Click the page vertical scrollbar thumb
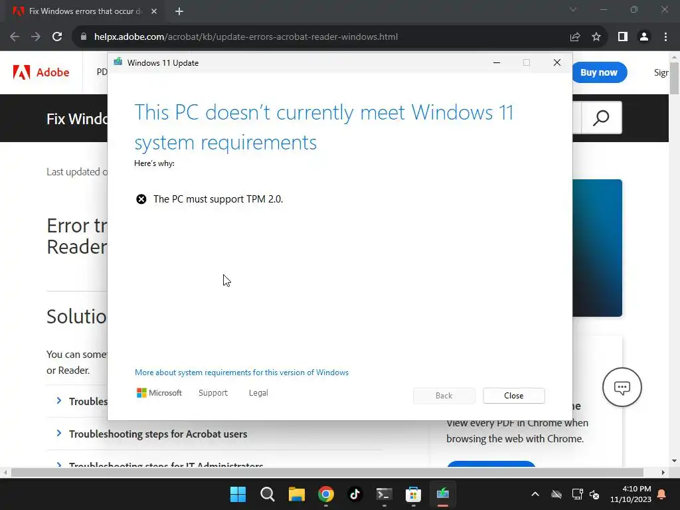The height and width of the screenshot is (510, 680). pos(675,78)
